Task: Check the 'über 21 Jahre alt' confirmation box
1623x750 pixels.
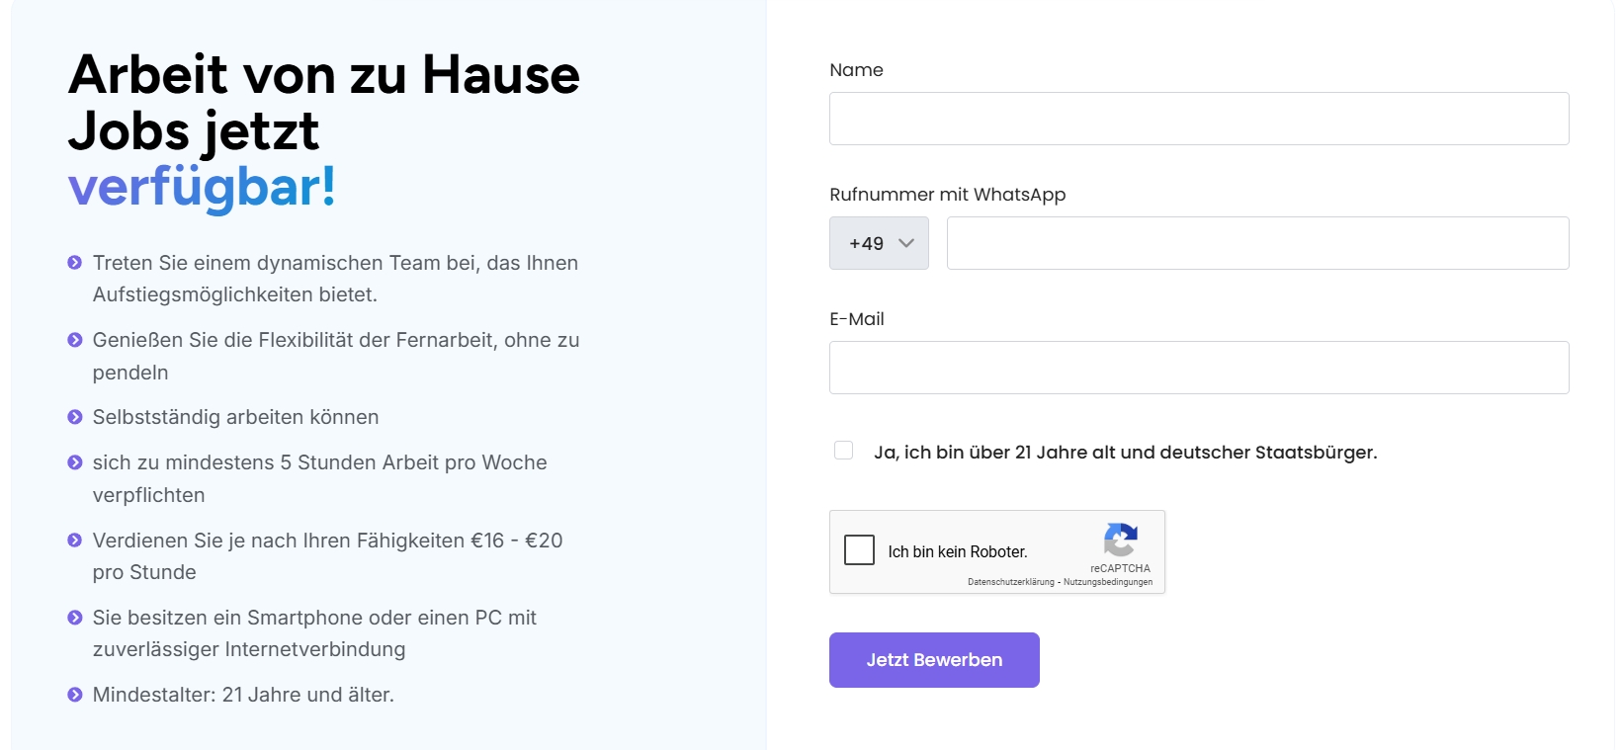Action: (843, 451)
